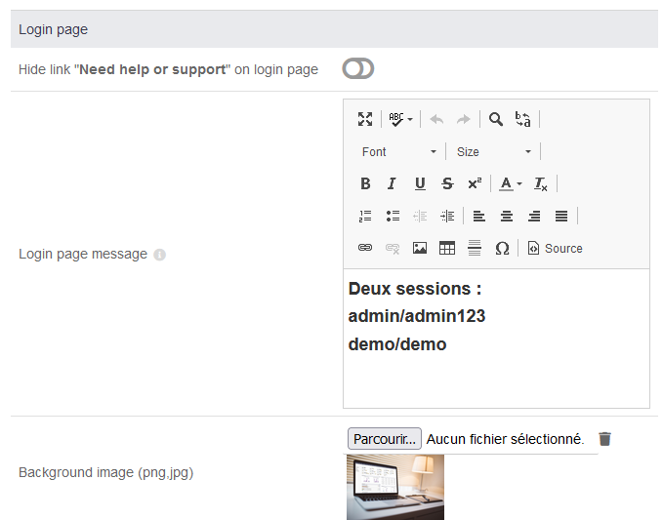
Task: Toggle Hide link Need help or support
Action: pyautogui.click(x=358, y=68)
